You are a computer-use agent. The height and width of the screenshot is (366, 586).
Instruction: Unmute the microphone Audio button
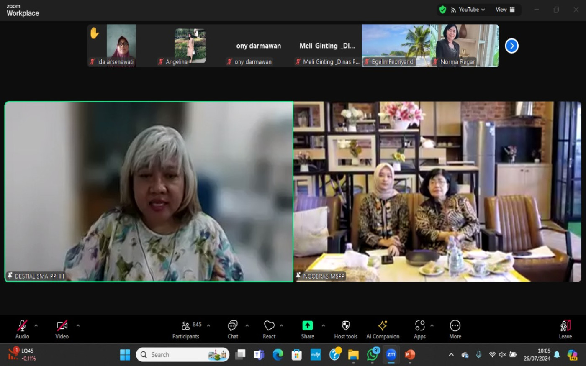[22, 329]
